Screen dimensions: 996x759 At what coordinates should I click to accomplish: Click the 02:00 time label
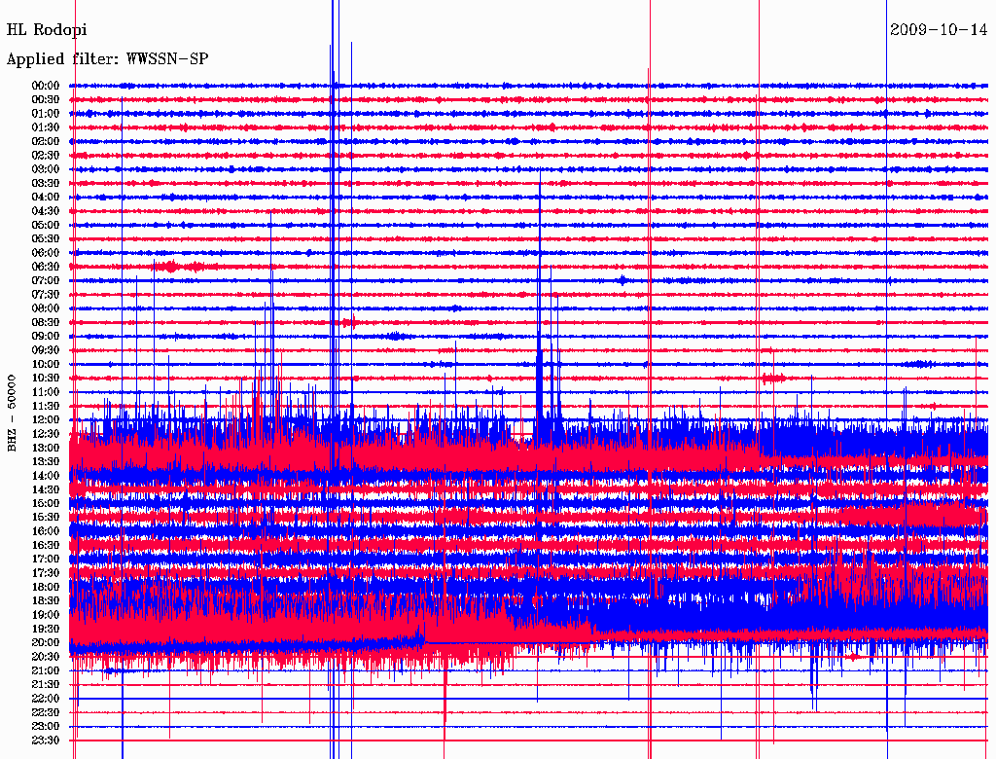(x=46, y=141)
